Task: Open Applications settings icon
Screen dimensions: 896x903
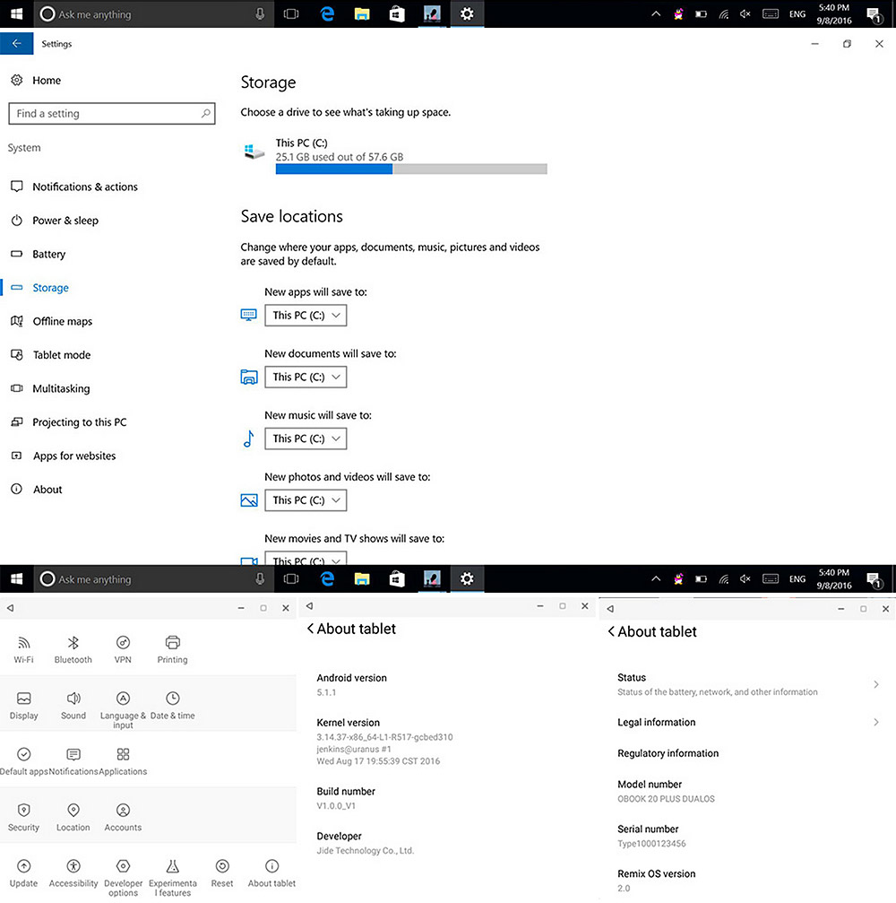Action: click(123, 762)
